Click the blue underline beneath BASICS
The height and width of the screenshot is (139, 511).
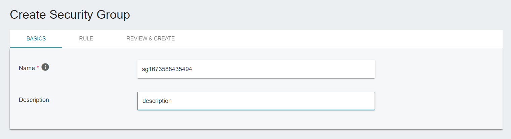click(36, 47)
